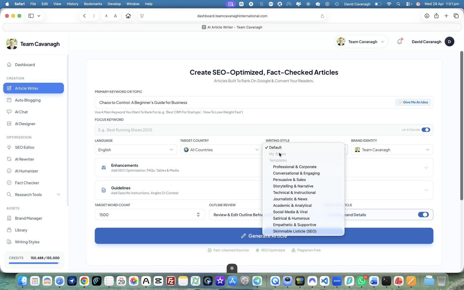Go back with Safari back arrow
The width and height of the screenshot is (464, 290).
coord(84,16)
